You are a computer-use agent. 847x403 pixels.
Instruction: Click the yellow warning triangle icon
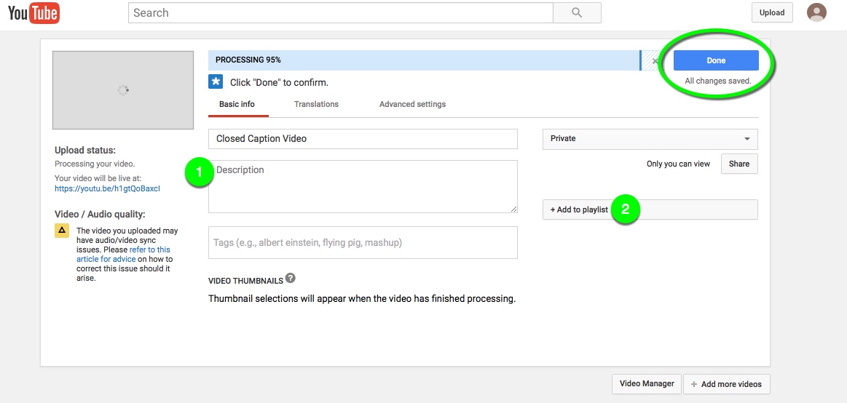click(x=62, y=231)
